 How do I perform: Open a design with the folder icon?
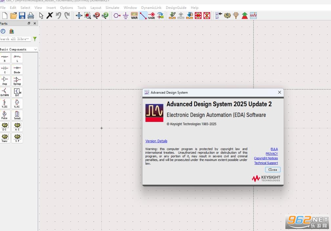point(13,16)
